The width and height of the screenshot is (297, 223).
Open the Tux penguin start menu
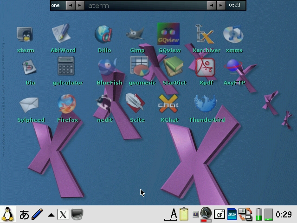8,214
